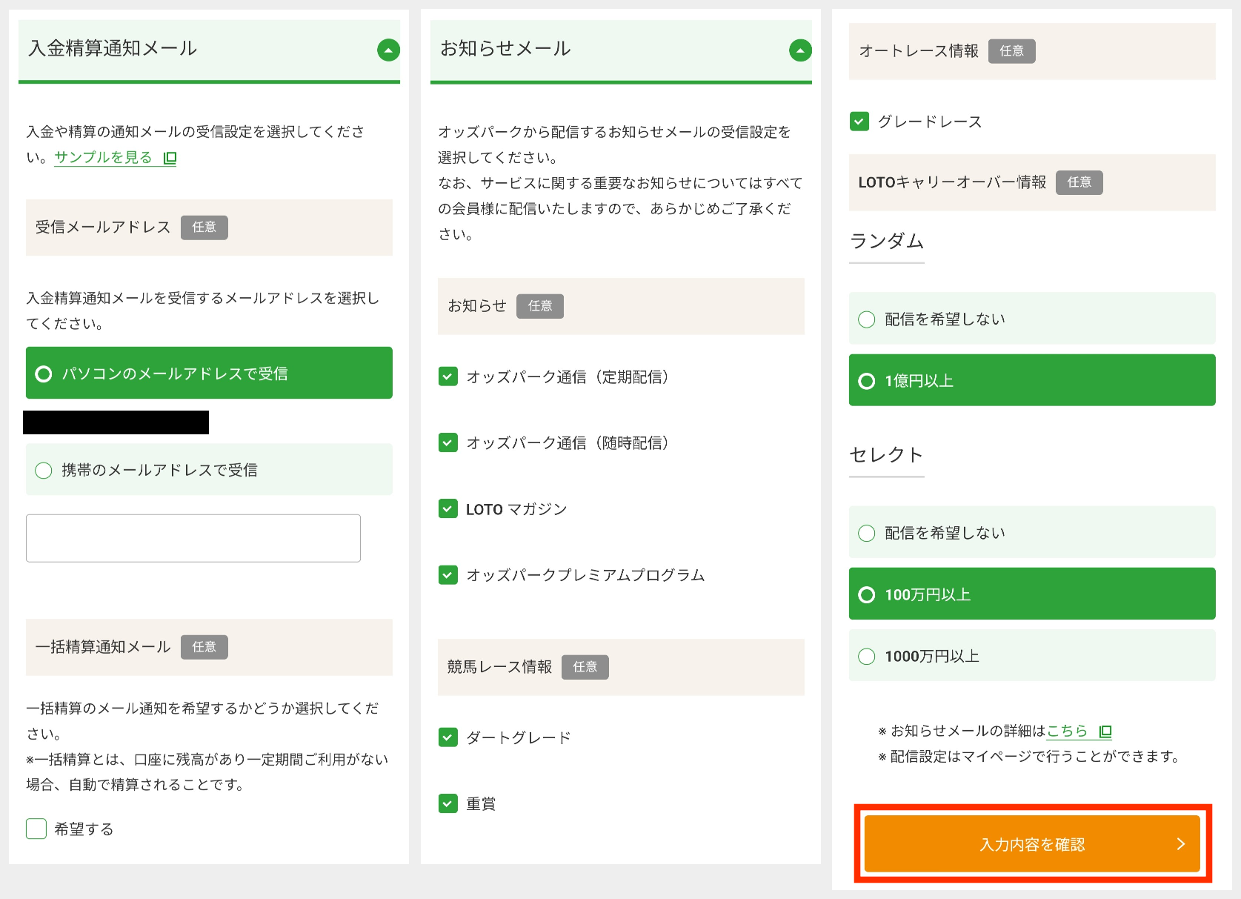Screen dimensions: 1241x899
Task: Click the mobile email address input field
Action: [193, 538]
